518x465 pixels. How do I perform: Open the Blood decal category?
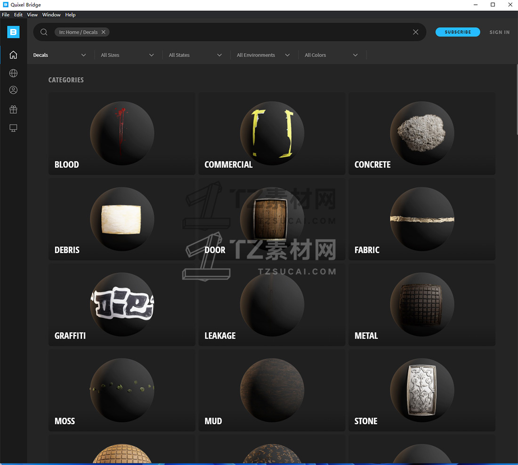pyautogui.click(x=122, y=134)
